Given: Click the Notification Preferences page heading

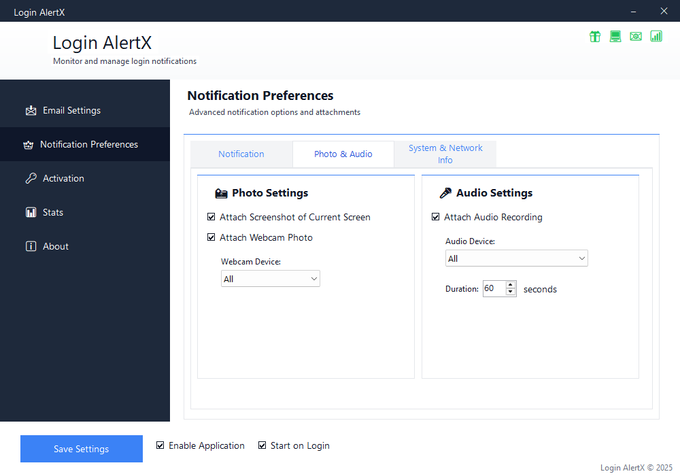Looking at the screenshot, I should [x=260, y=95].
